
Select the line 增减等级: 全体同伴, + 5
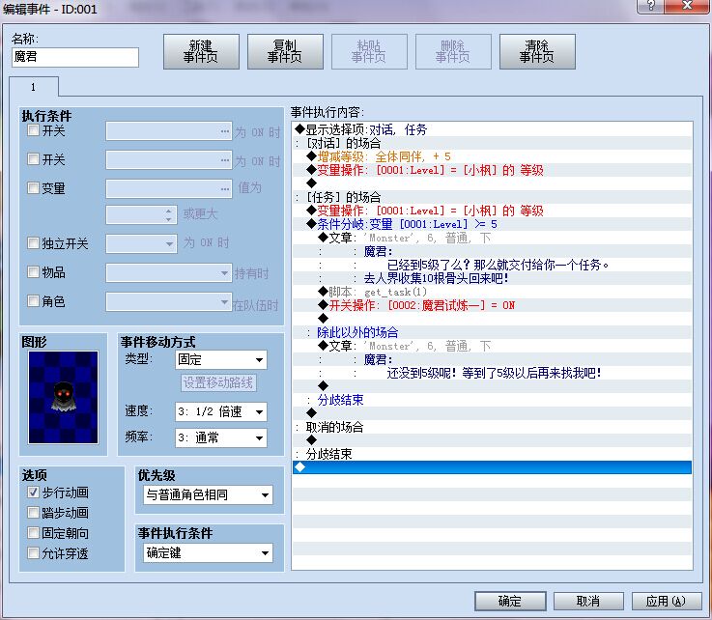click(493, 156)
